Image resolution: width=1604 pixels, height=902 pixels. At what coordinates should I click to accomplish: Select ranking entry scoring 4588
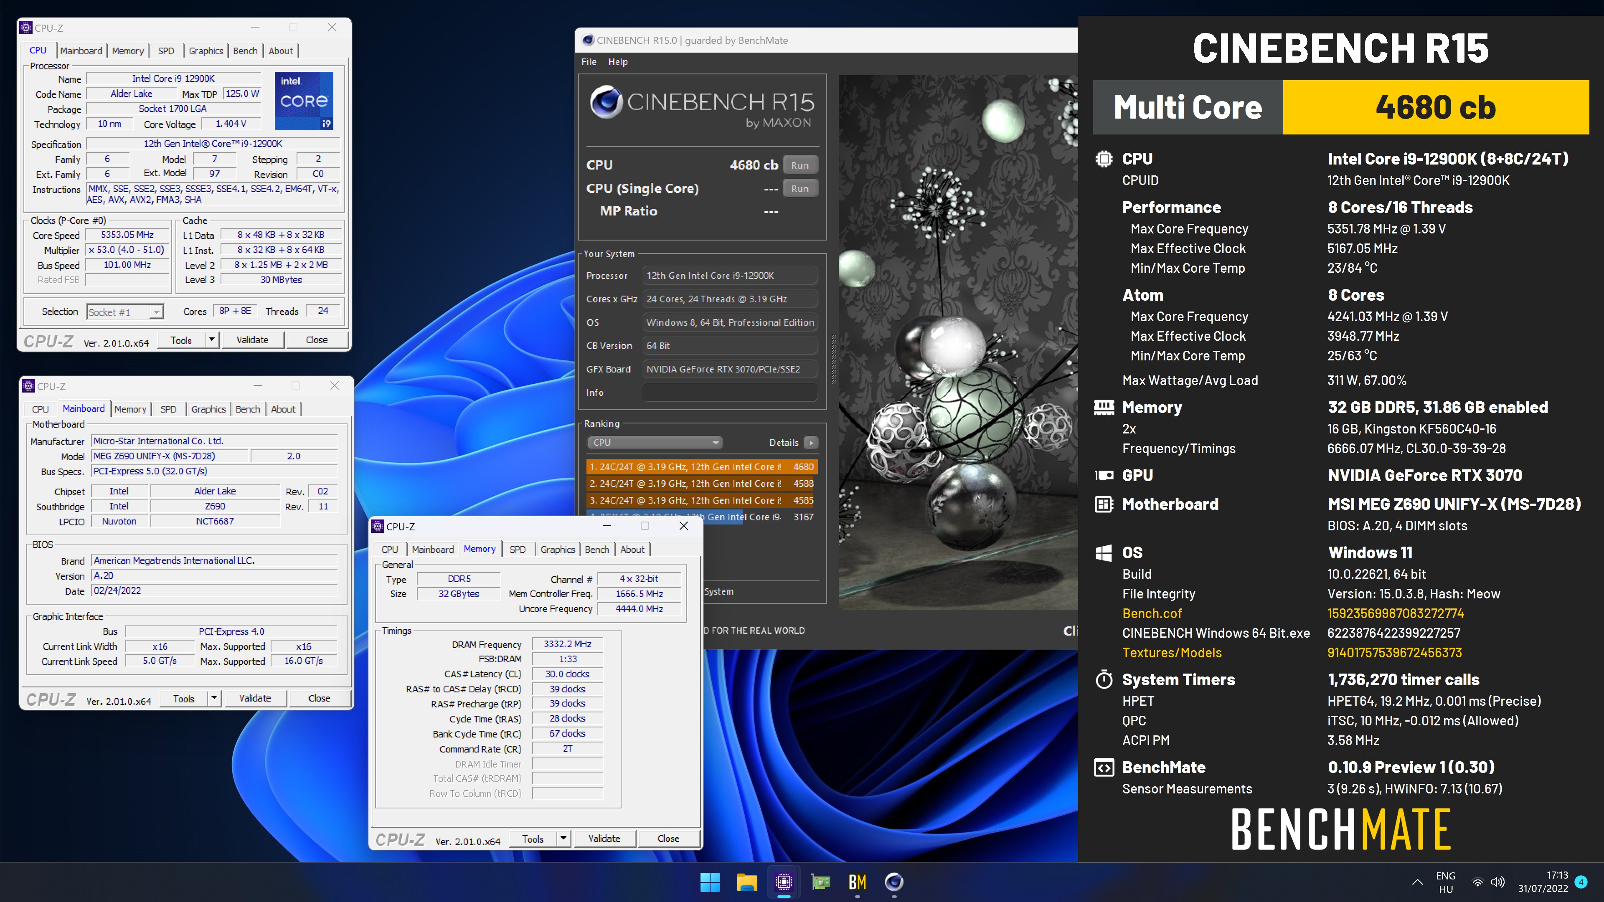click(702, 484)
